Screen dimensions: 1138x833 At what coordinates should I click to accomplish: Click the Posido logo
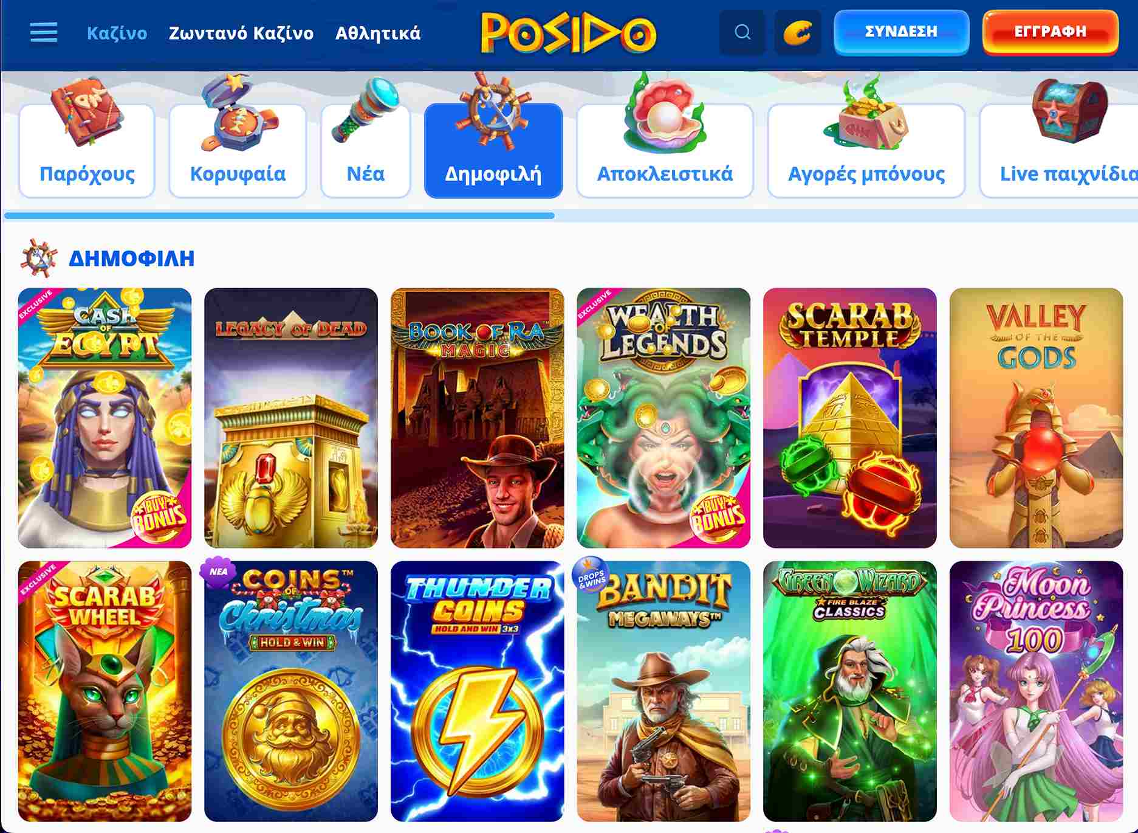pos(568,33)
